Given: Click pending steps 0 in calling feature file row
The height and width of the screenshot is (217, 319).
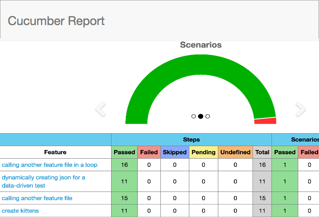Looking at the screenshot, I should (204, 198).
